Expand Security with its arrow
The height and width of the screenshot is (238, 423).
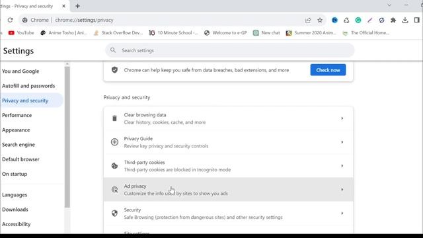click(x=342, y=213)
